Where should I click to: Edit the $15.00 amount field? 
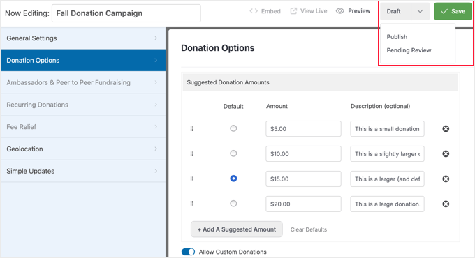click(303, 179)
